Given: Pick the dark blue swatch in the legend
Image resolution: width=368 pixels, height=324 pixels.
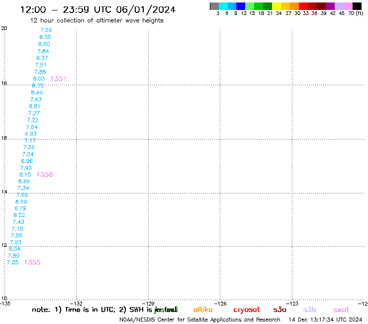Looking at the screenshot, I should pyautogui.click(x=241, y=6).
